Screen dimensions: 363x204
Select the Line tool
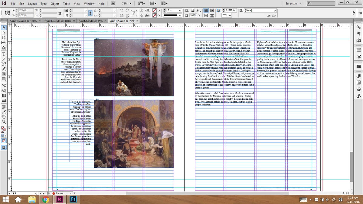(4, 59)
